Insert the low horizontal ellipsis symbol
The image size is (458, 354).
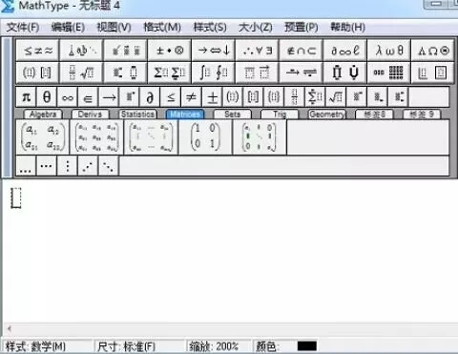point(26,166)
